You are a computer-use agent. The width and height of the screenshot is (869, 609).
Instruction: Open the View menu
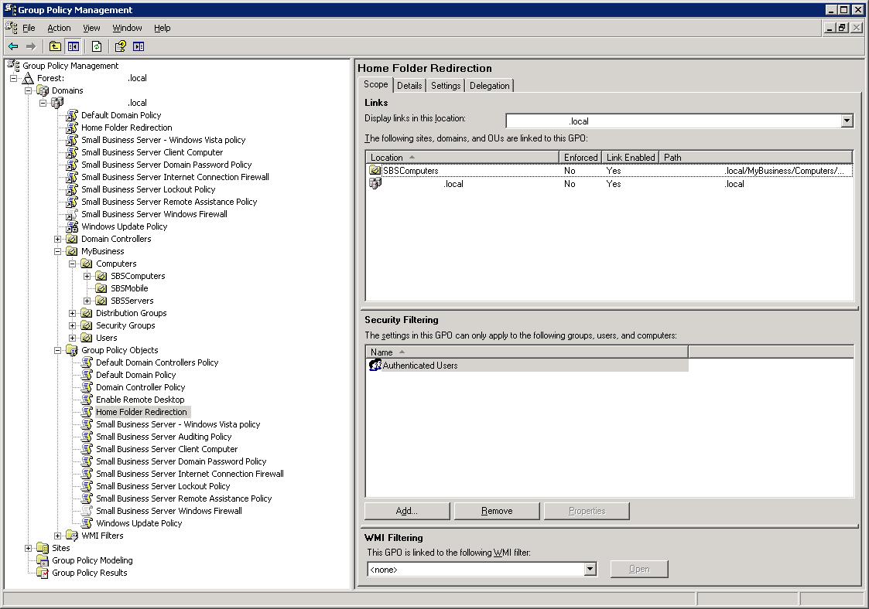click(91, 28)
